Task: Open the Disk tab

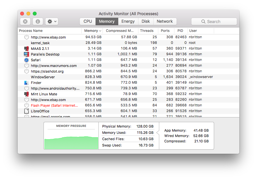Action: [x=146, y=21]
